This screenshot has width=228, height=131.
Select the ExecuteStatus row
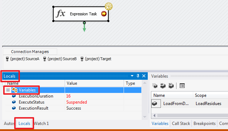coord(74,102)
